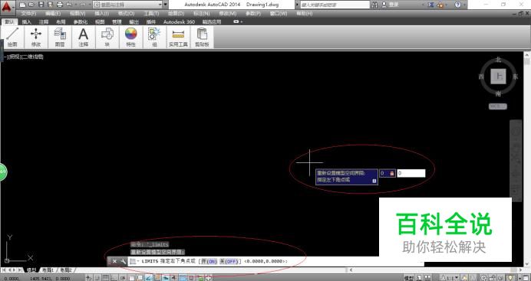The height and width of the screenshot is (281, 531).
Task: Switch to the 插入 ribbon tab
Action: 26,21
